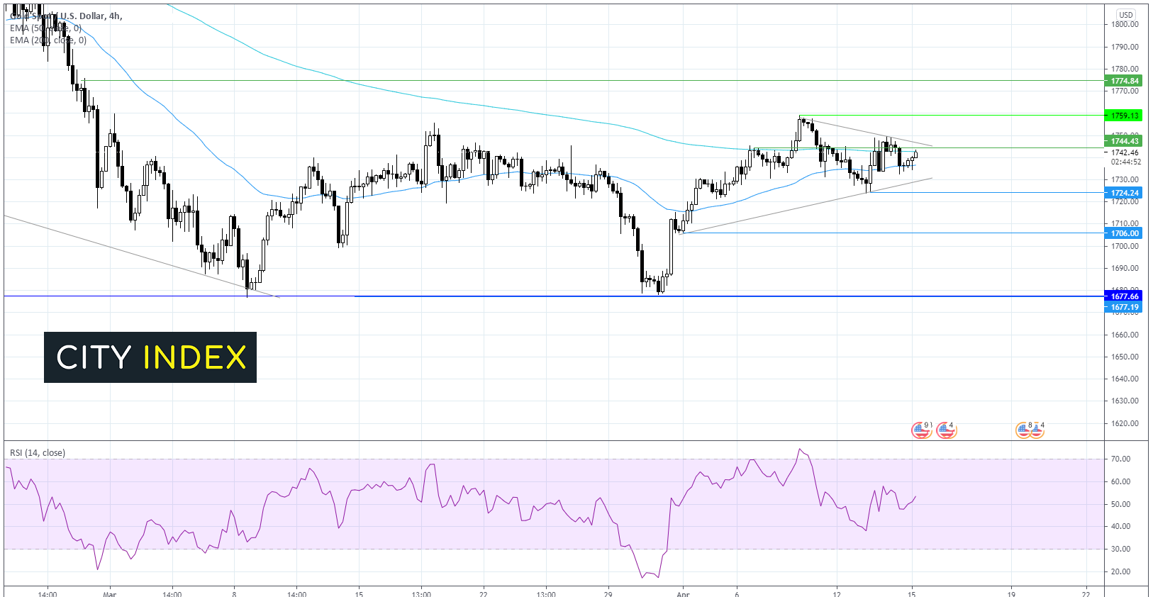Click the City Index logo
This screenshot has width=1153, height=597.
150,357
